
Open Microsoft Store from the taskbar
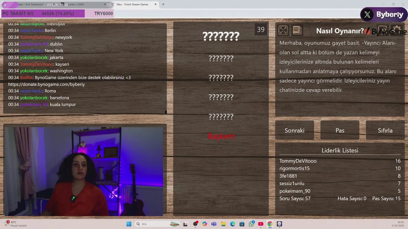(242, 224)
